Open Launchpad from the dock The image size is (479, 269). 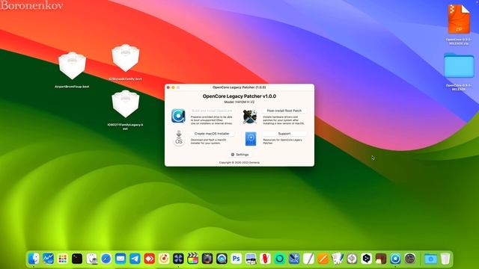[x=63, y=259]
